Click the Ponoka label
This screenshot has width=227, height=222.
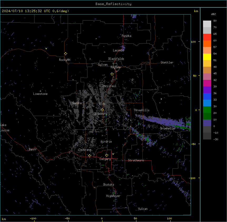click(126, 36)
